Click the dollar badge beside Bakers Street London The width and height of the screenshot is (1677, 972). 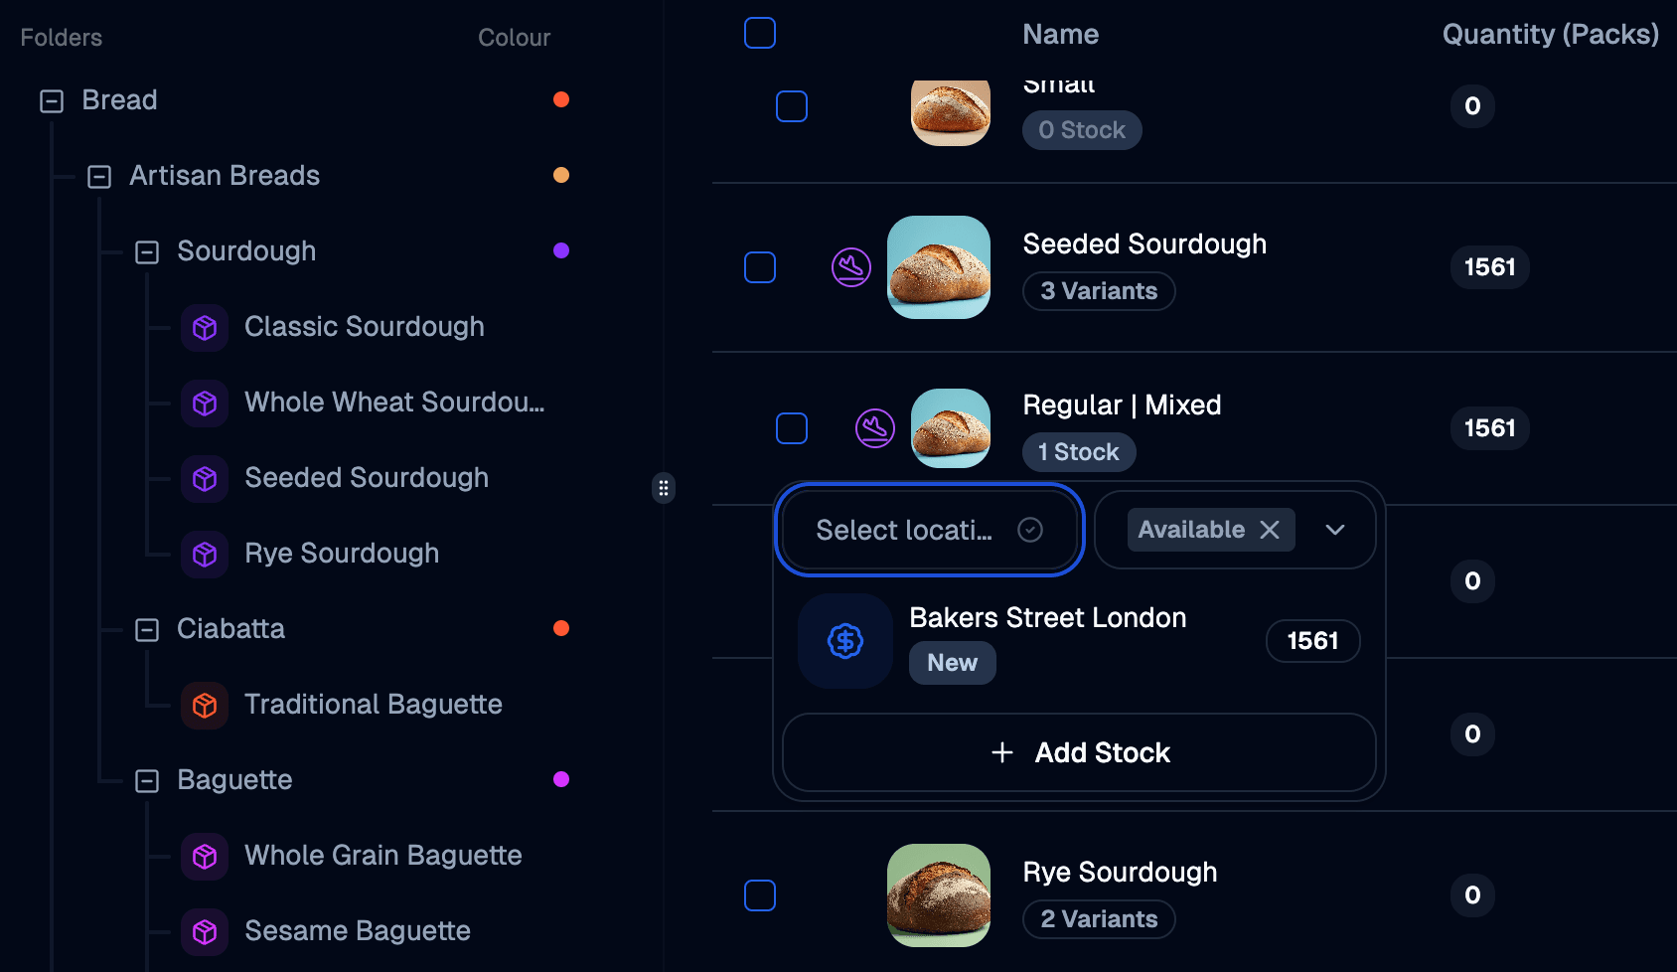pos(844,641)
